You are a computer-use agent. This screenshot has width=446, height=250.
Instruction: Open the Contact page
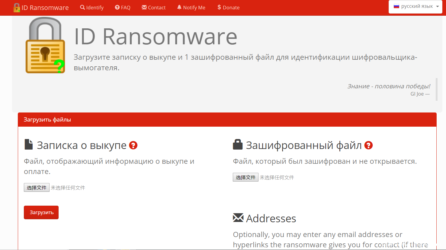[154, 8]
